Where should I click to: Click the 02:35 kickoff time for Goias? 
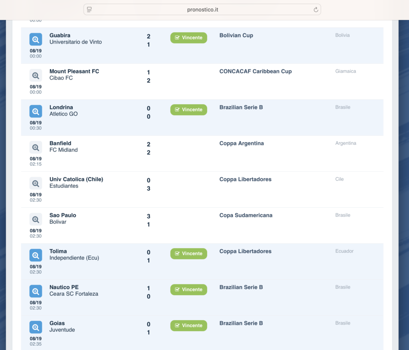pyautogui.click(x=36, y=344)
